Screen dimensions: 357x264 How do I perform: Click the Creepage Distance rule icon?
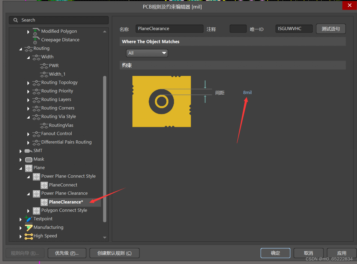click(36, 40)
